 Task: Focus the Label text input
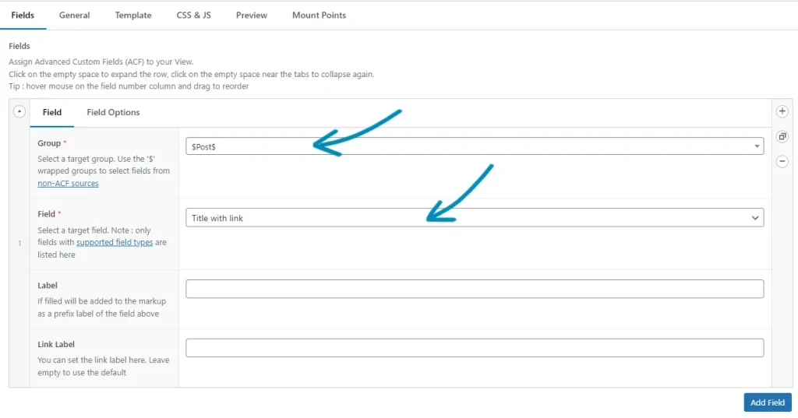[474, 289]
